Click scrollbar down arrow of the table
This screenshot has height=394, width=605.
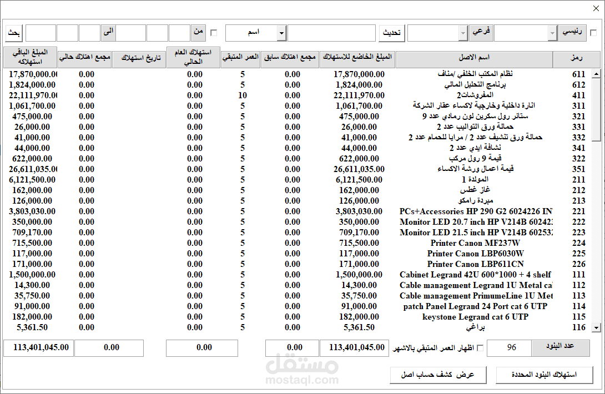click(x=597, y=327)
